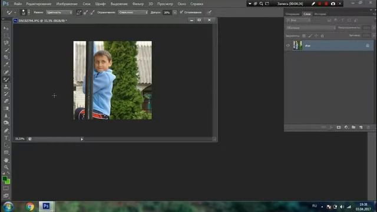The height and width of the screenshot is (212, 377).
Task: Click Add layer mask icon in Layers panel
Action: [x=339, y=127]
